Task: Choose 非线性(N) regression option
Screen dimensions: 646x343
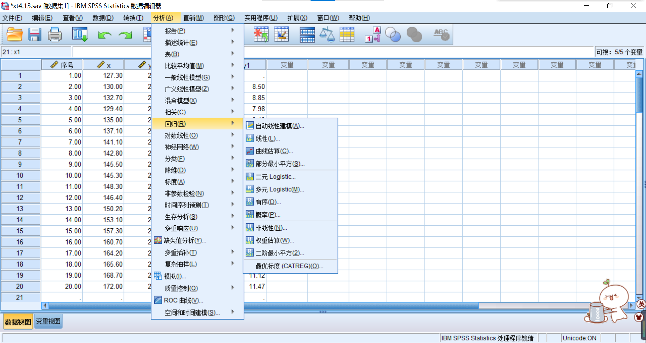Action: coord(290,228)
